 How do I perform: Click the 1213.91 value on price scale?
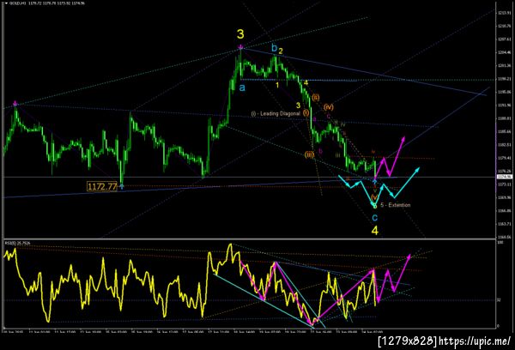pos(506,13)
